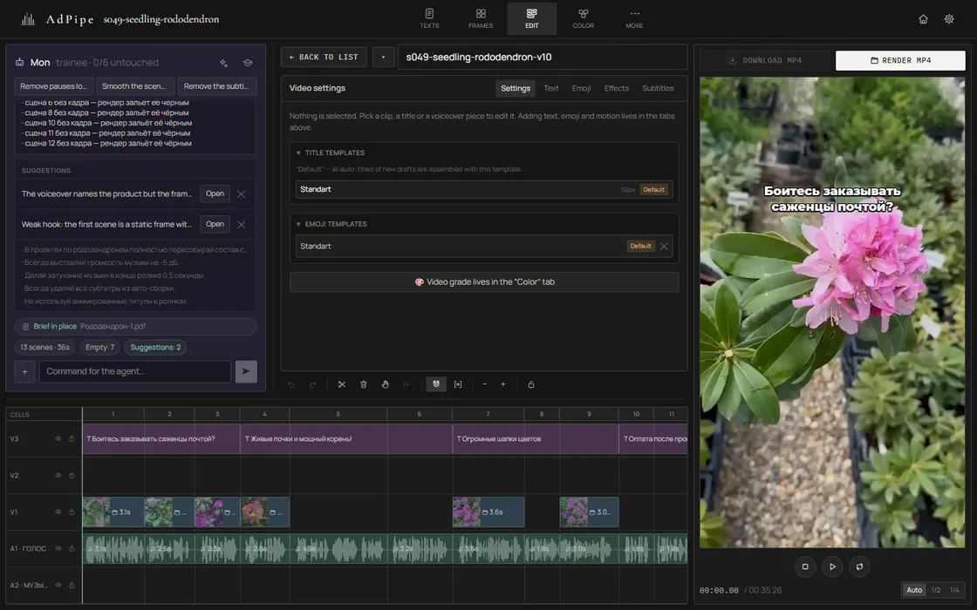Click the jump-to-start arrow icon
The height and width of the screenshot is (610, 977).
point(407,384)
